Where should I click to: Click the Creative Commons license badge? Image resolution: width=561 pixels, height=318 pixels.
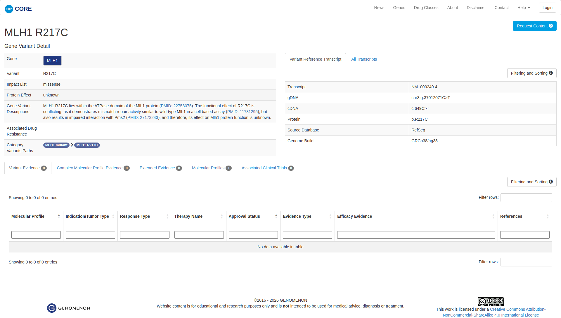[491, 302]
